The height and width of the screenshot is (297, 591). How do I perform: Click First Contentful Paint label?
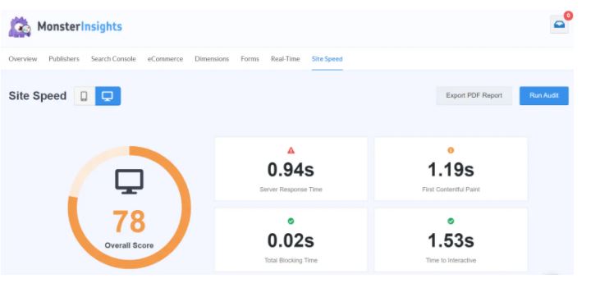451,190
